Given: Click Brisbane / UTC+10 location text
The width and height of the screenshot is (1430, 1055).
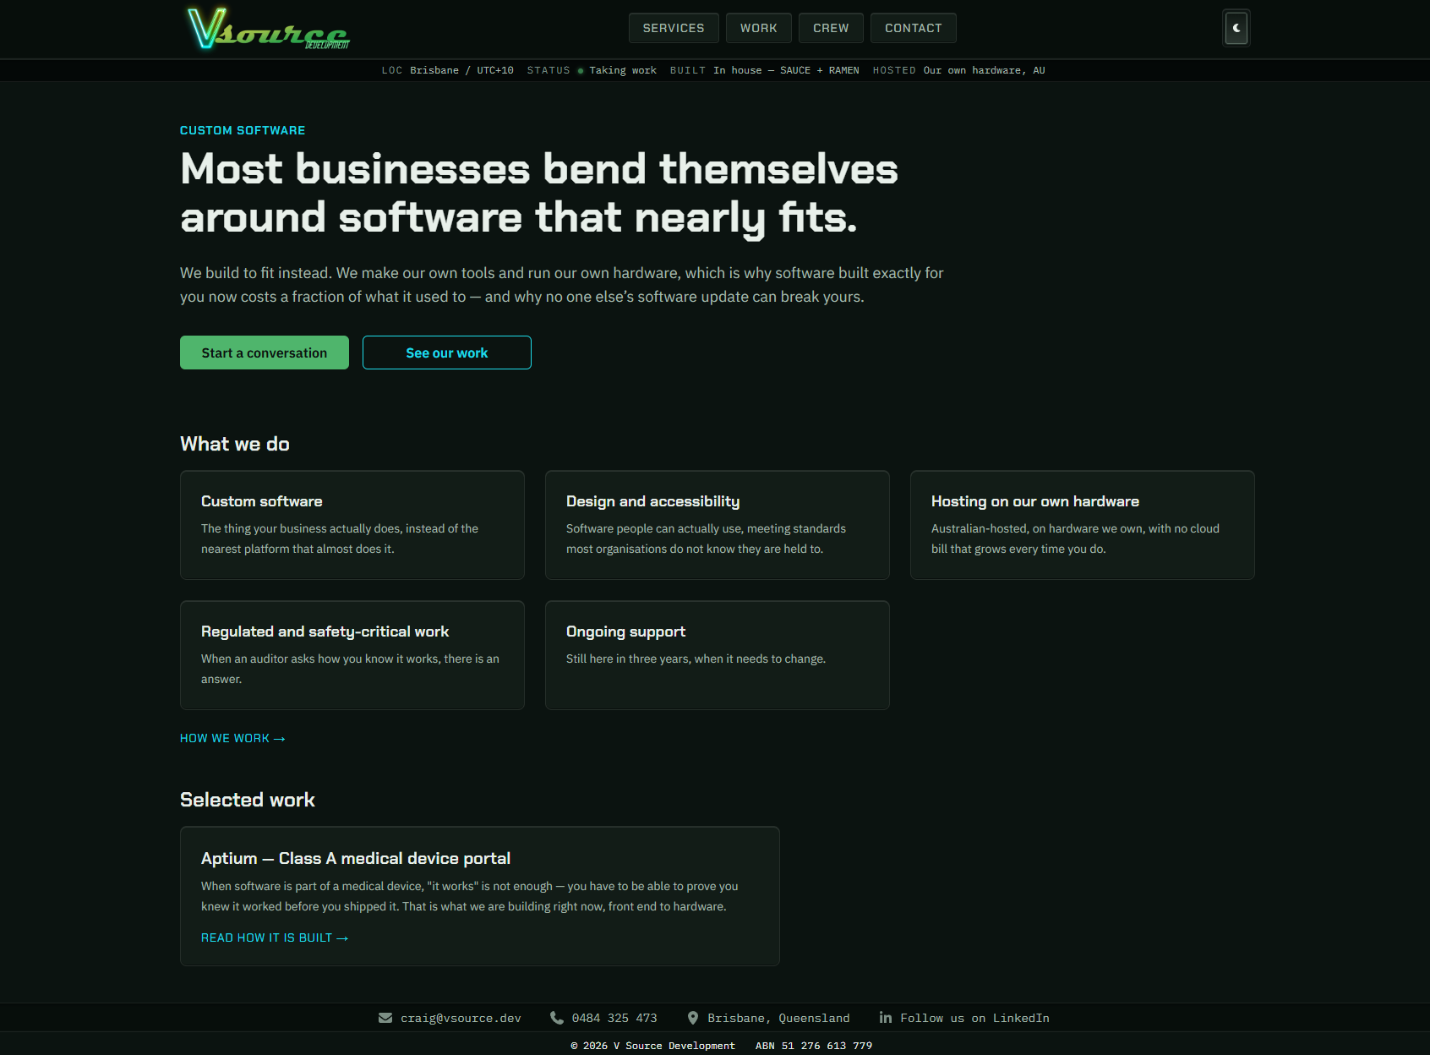Looking at the screenshot, I should (x=461, y=70).
